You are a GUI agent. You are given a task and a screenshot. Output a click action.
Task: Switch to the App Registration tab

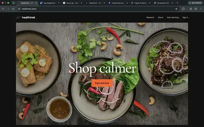tap(50, 3)
